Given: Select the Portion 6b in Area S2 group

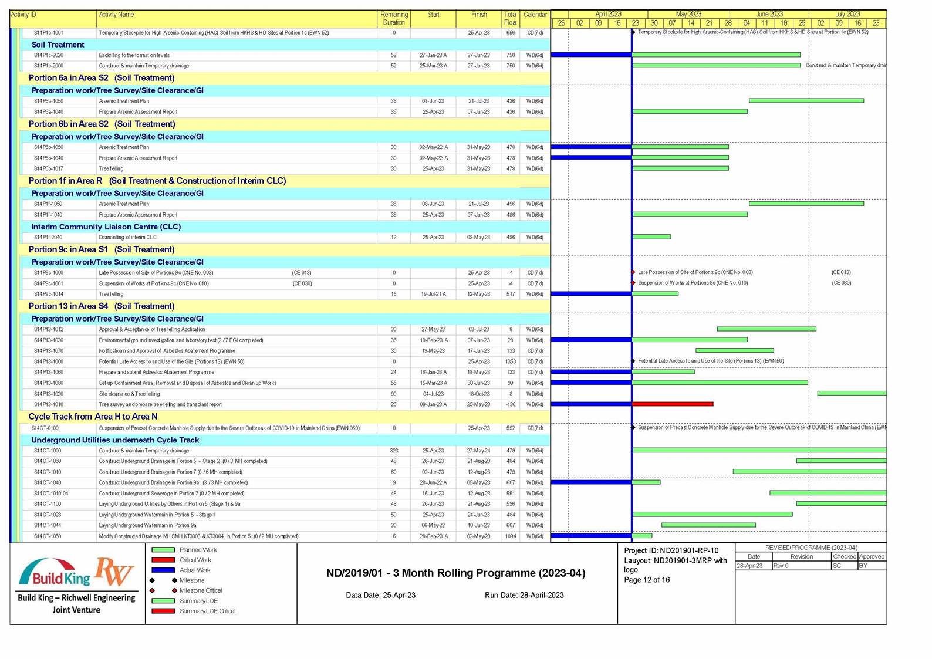Looking at the screenshot, I should pos(102,124).
